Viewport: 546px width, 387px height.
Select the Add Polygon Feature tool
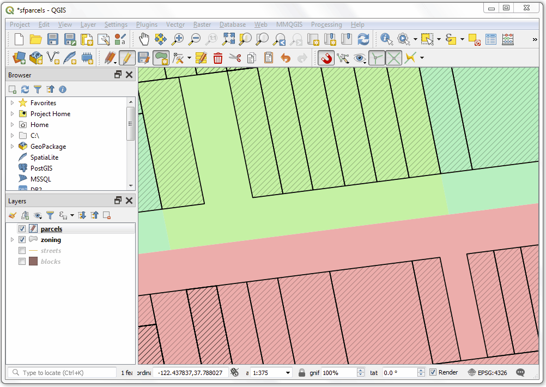click(162, 57)
